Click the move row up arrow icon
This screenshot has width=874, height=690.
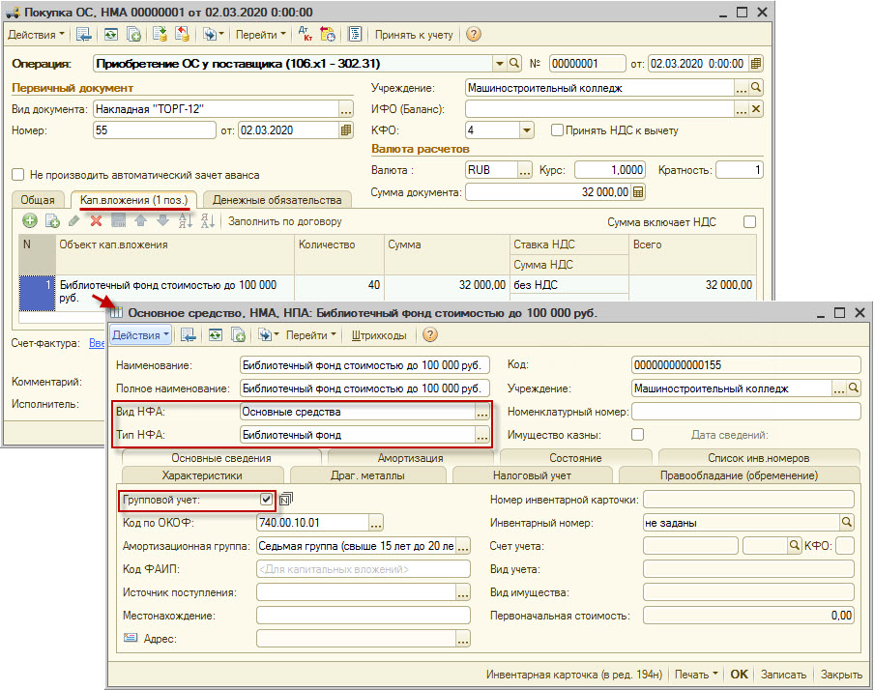[140, 220]
